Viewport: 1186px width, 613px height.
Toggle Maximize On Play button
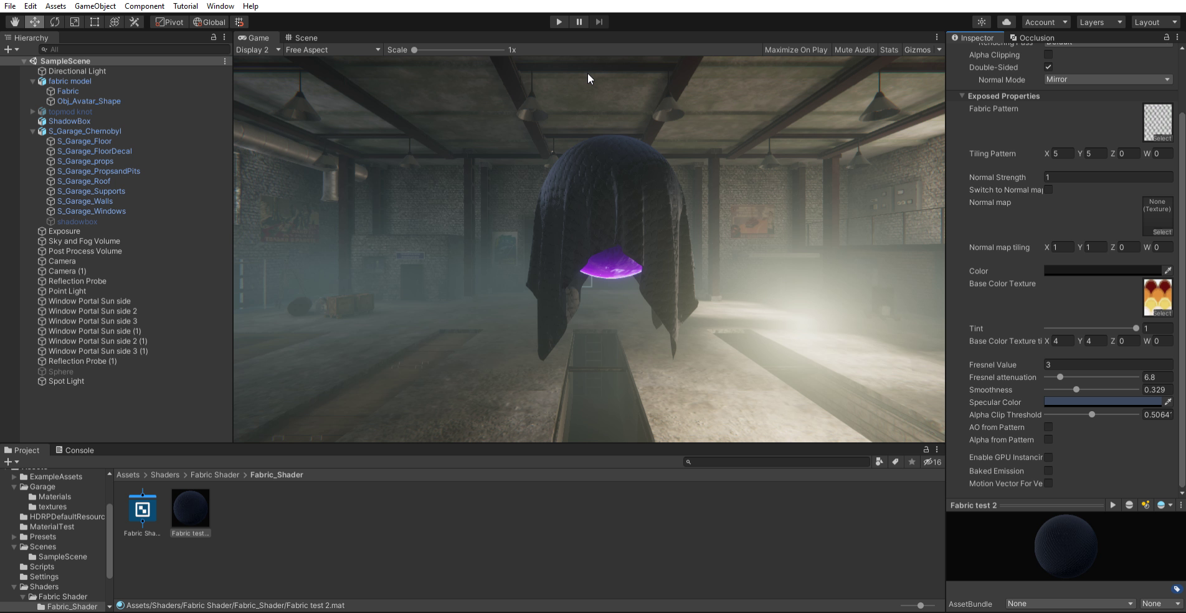795,50
